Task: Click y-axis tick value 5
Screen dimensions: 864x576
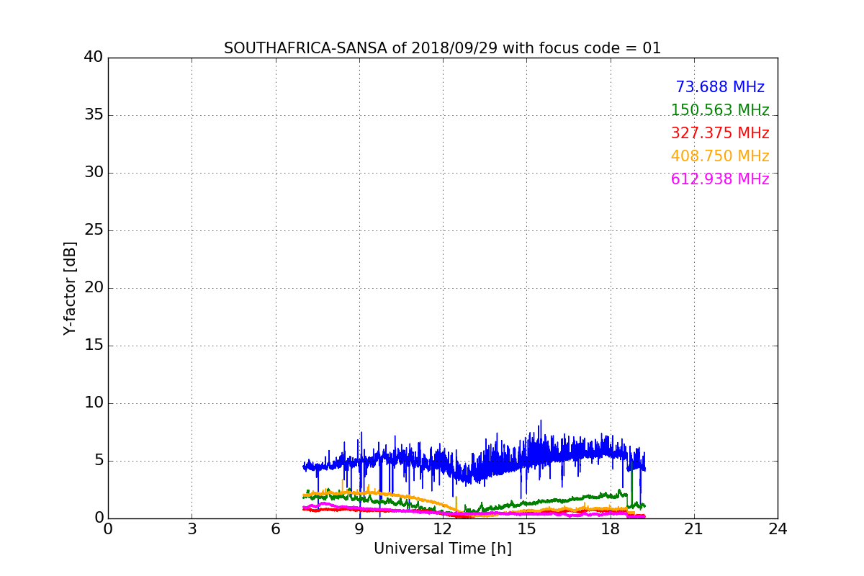Action: (x=99, y=461)
